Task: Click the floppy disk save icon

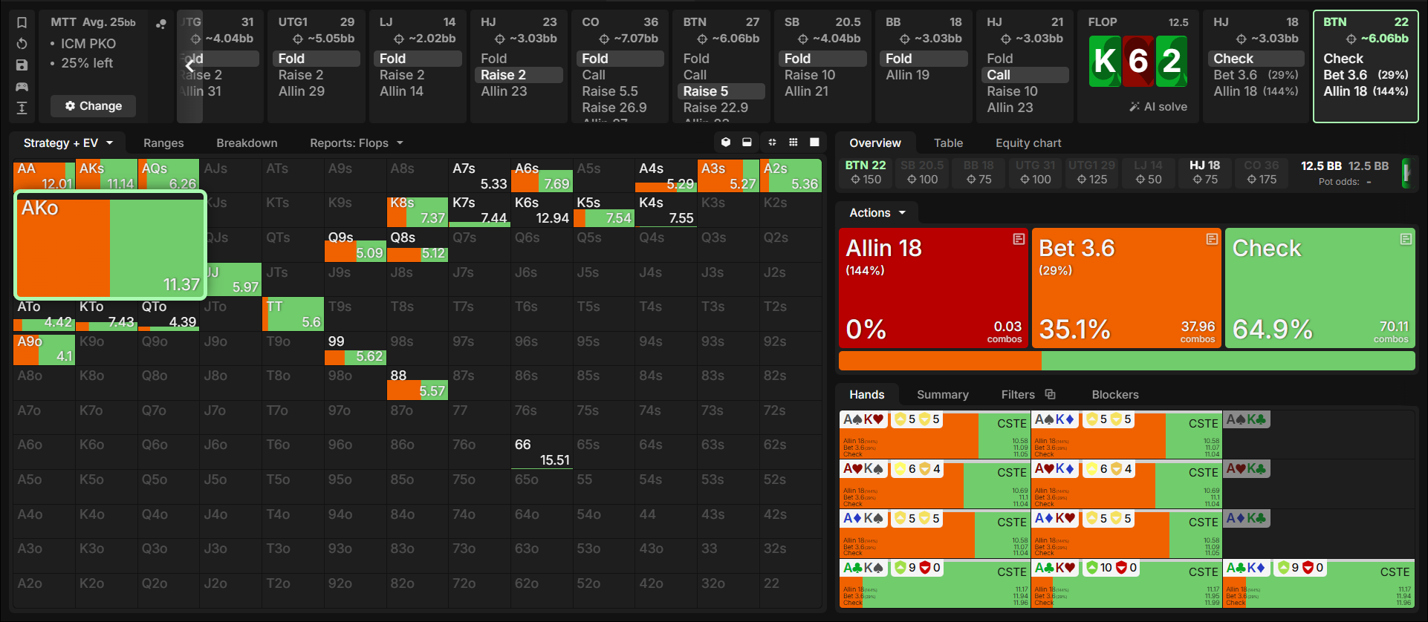Action: coord(22,65)
